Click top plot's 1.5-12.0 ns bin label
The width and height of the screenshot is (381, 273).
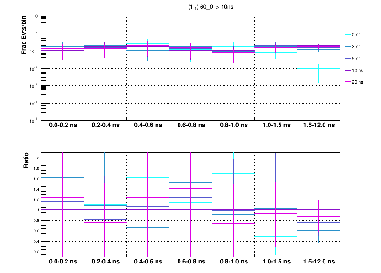click(318, 126)
